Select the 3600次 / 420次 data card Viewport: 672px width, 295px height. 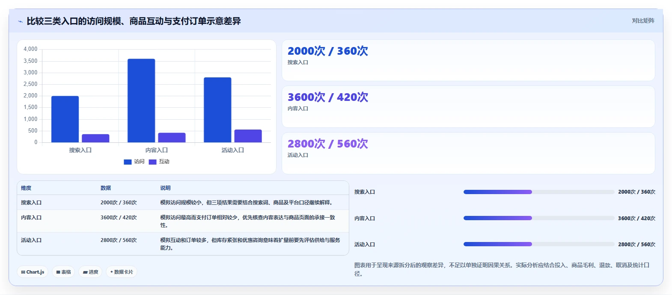(x=468, y=107)
